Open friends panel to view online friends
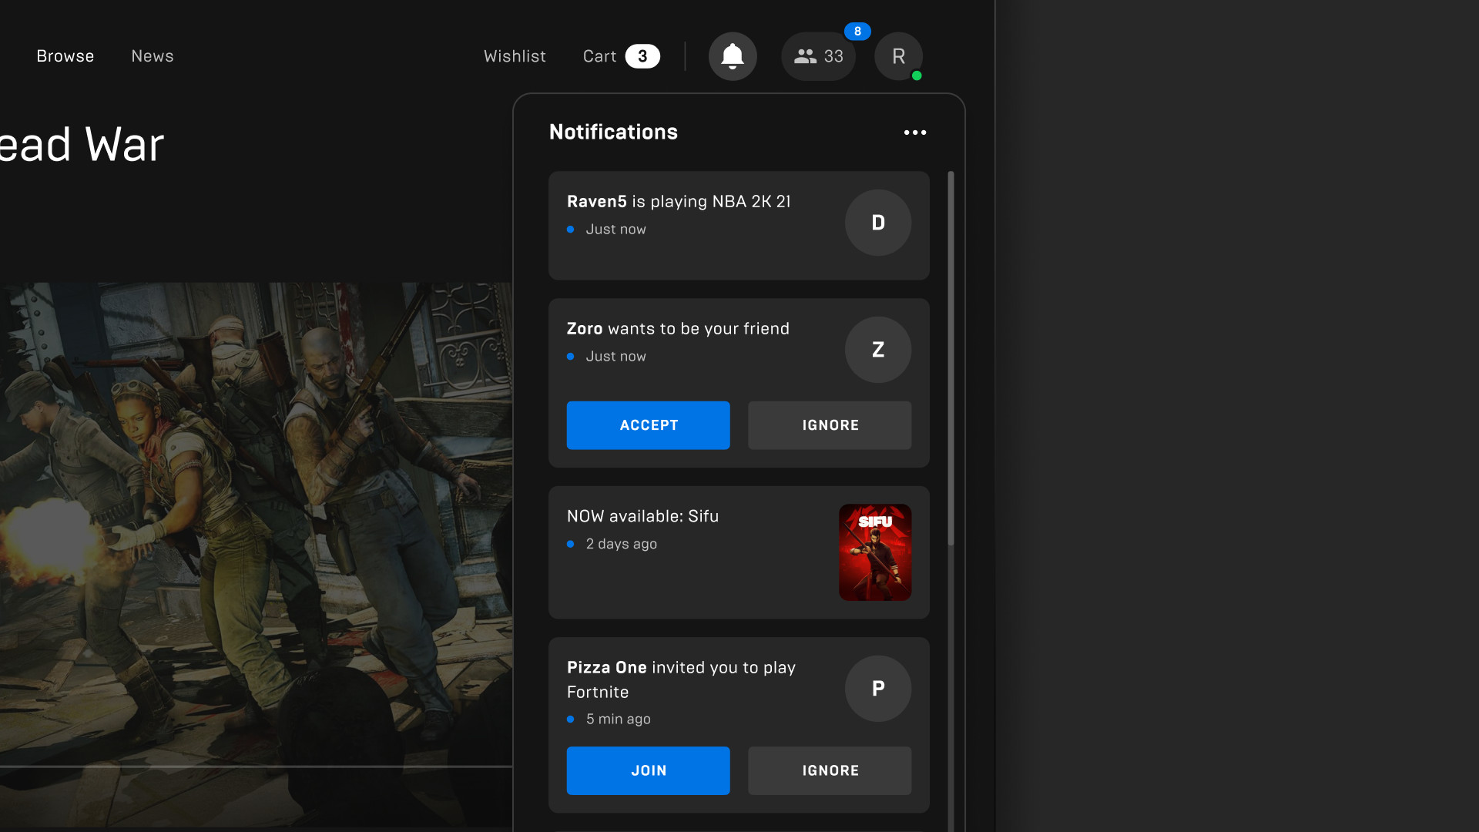 (x=817, y=56)
